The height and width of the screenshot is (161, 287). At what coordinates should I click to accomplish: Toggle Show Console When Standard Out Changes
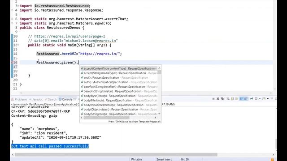click(x=241, y=99)
